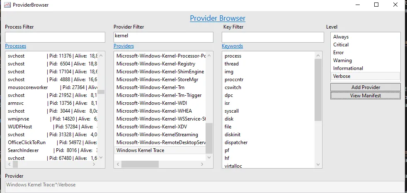Select Microsoft-Windows-Kernel-ShimEngine provider
Screen dimensions: 407x193
pos(160,72)
